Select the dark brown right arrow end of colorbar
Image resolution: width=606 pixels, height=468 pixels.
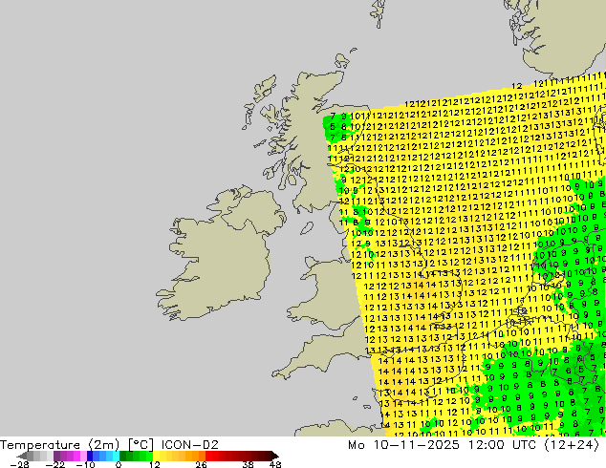pos(275,456)
